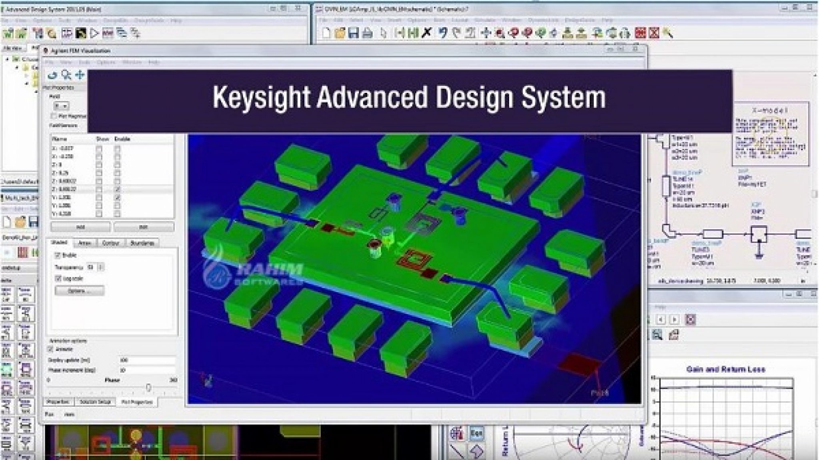Toggle the Log scale checkbox
Viewport: 819px width, 460px height.
pos(58,278)
